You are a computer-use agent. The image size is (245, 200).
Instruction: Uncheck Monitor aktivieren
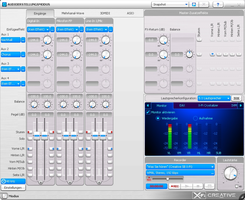point(148,112)
